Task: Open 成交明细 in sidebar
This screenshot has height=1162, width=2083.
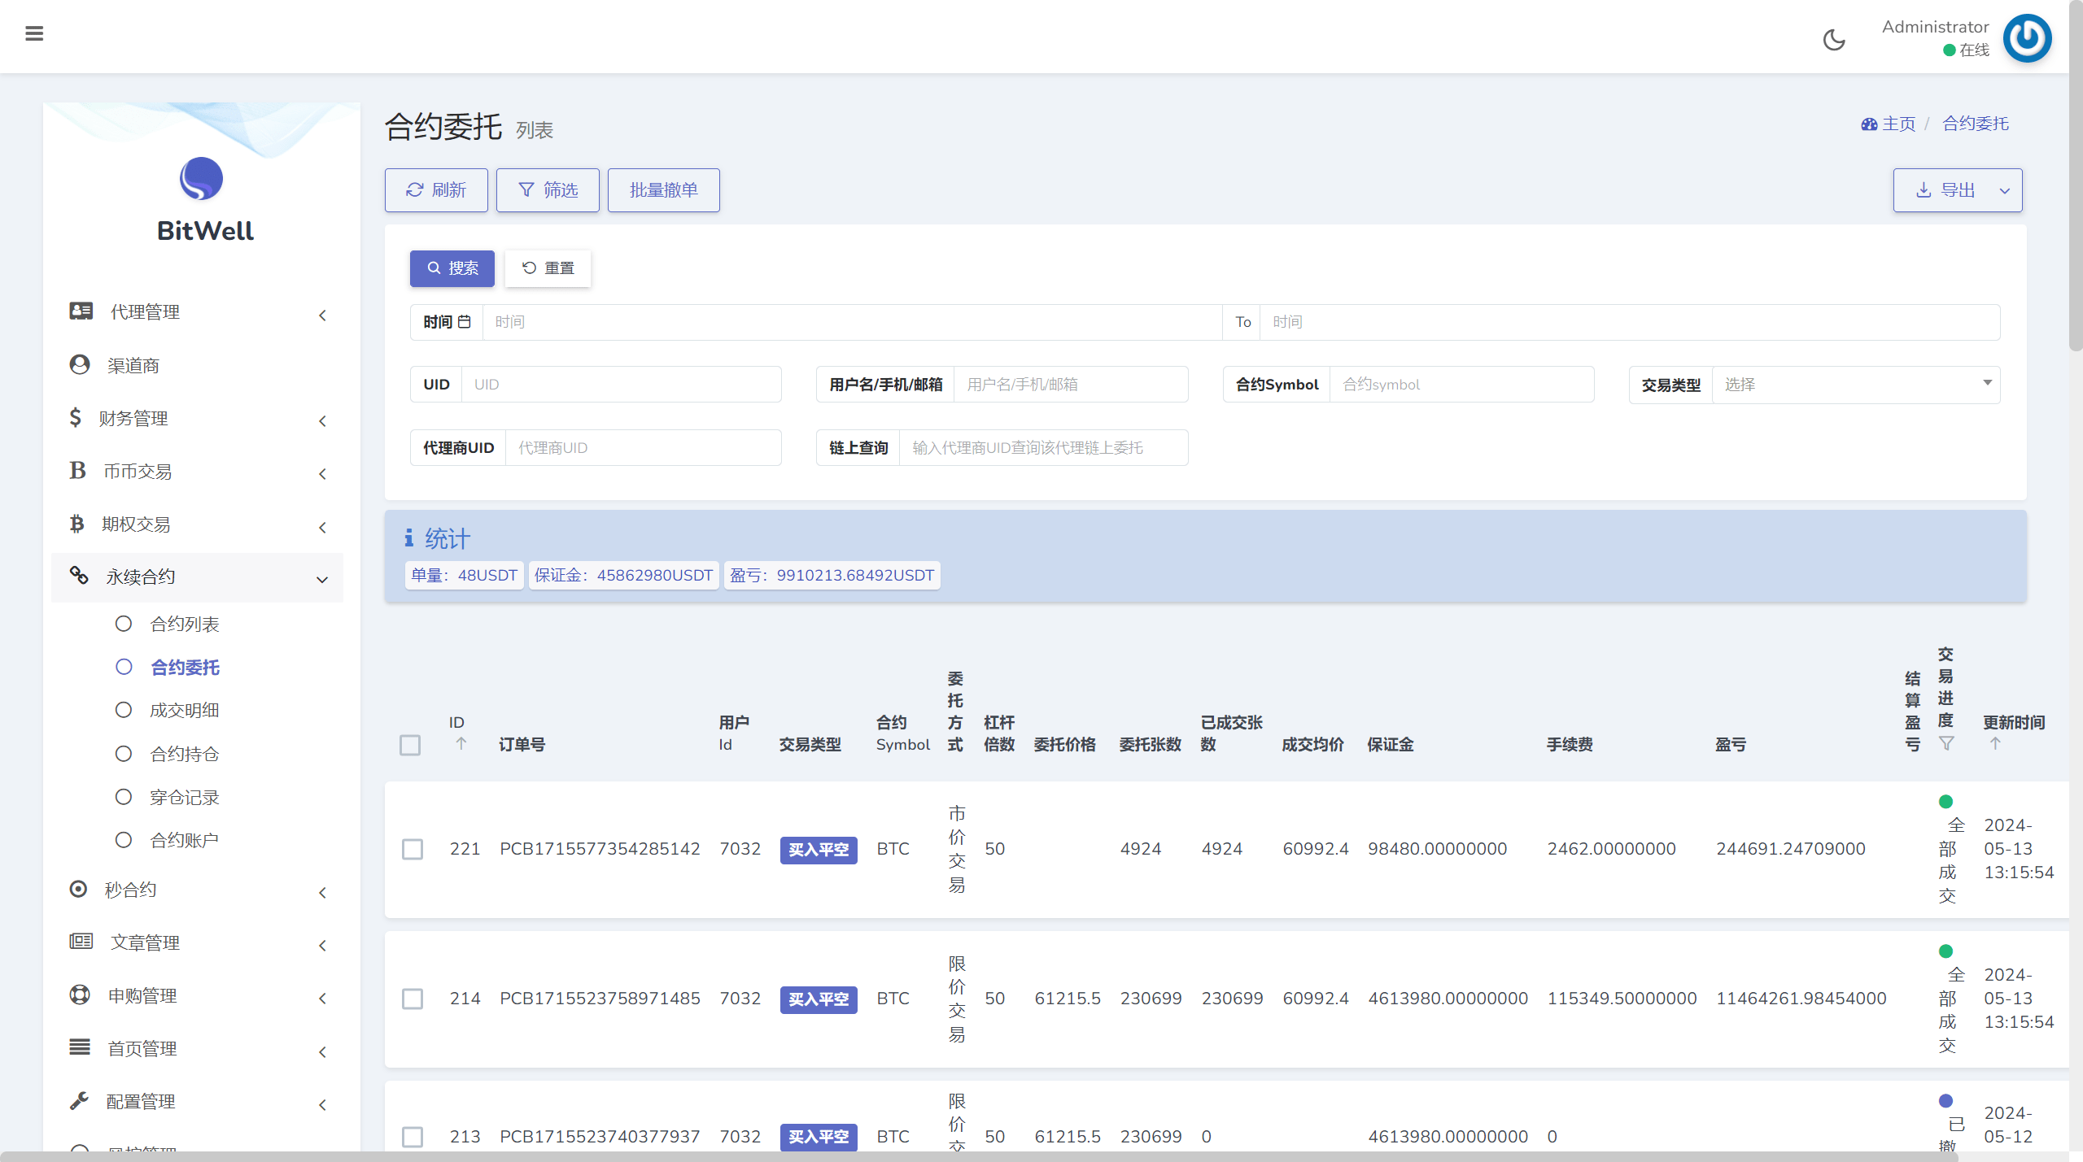Action: (185, 711)
